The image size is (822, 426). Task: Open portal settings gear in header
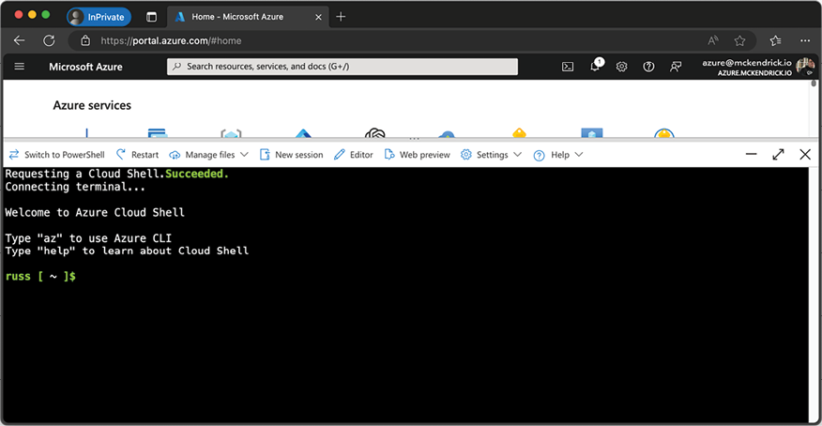coord(622,67)
